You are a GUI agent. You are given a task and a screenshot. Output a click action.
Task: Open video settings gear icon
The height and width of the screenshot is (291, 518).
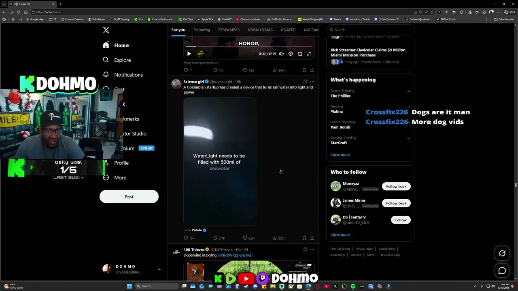[291, 54]
